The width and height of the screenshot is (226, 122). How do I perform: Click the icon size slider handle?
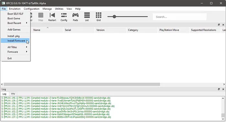click(114, 16)
